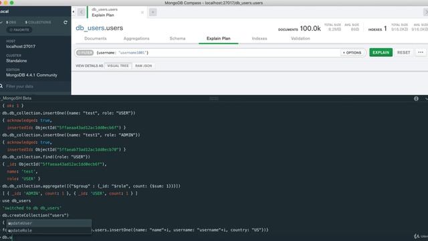Open the Indexes tab

click(x=259, y=39)
